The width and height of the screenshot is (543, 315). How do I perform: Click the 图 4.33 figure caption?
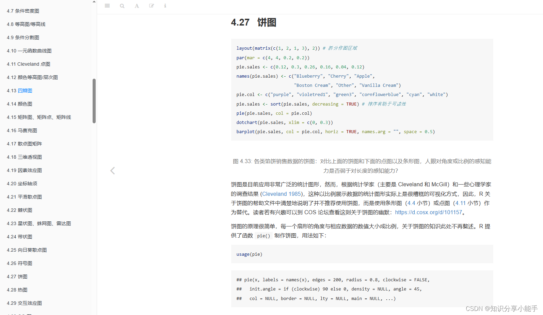(x=362, y=166)
